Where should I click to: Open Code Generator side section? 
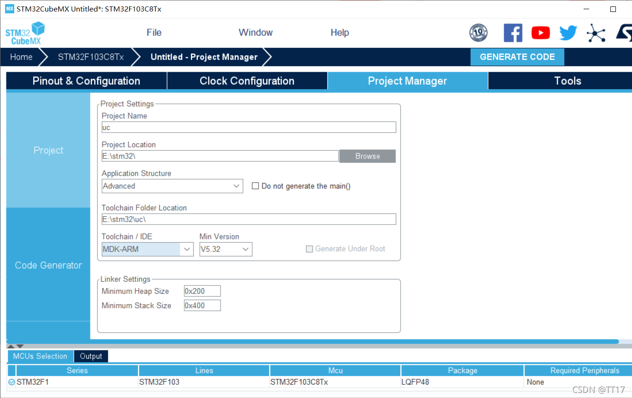pos(48,265)
